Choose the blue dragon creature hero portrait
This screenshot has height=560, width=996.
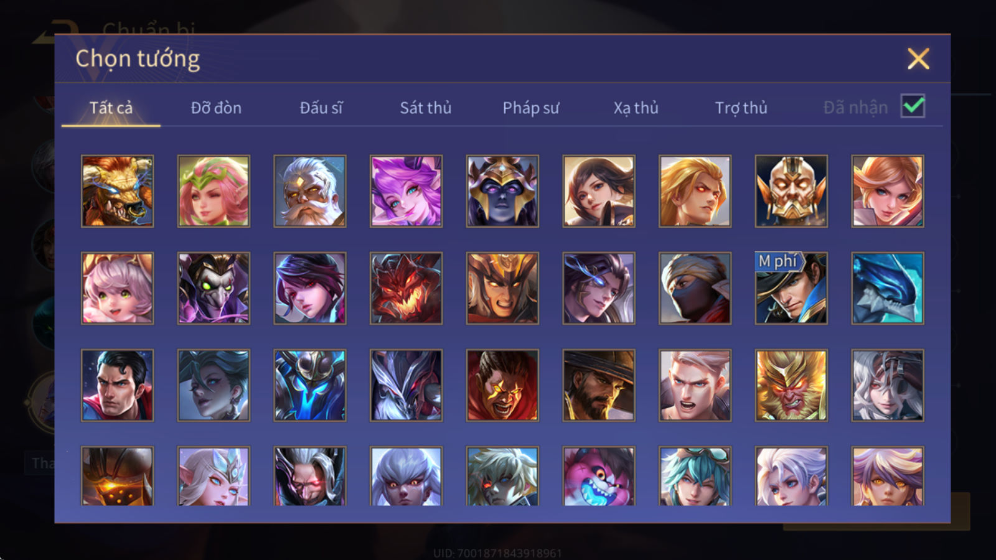pos(888,288)
